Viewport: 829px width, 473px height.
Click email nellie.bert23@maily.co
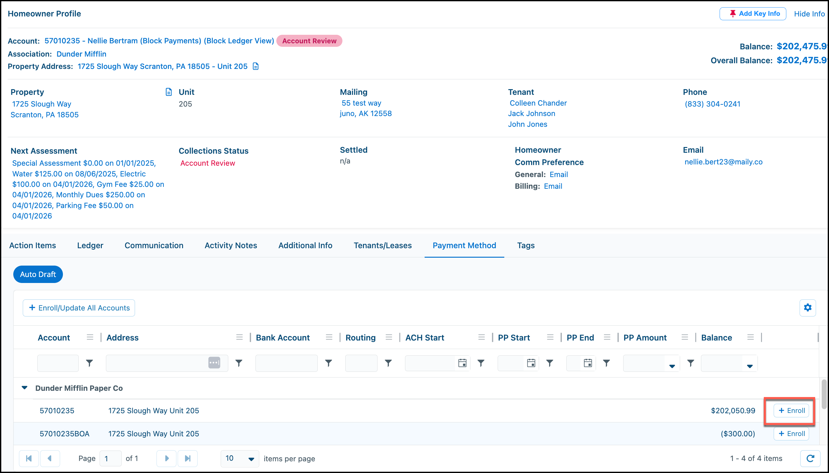[723, 162]
